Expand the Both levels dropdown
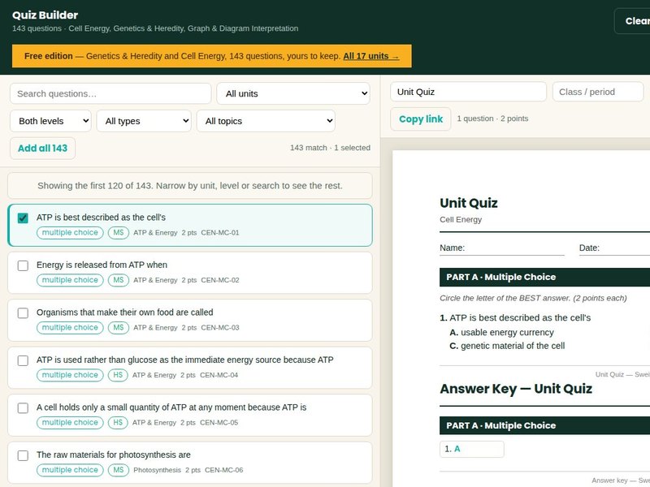The width and height of the screenshot is (650, 487). [50, 121]
